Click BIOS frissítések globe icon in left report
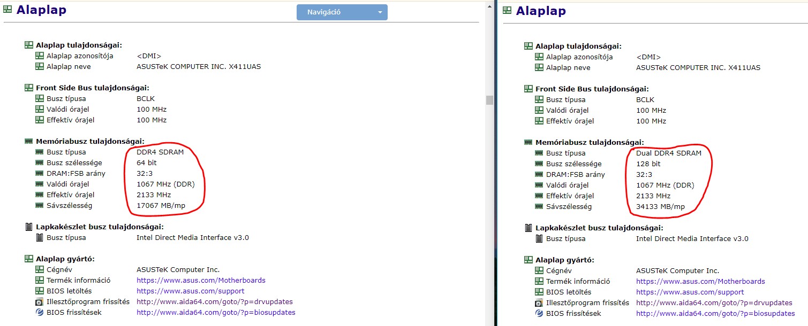 40,312
